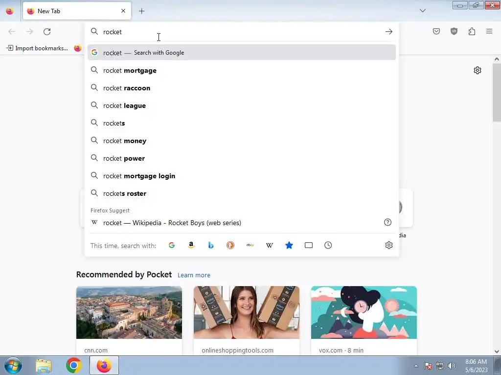This screenshot has width=501, height=375.
Task: Click the page vertical scrollbar thumb
Action: pos(497,92)
